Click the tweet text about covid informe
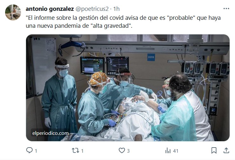Viewport: 235px width, 160px height. [123, 22]
